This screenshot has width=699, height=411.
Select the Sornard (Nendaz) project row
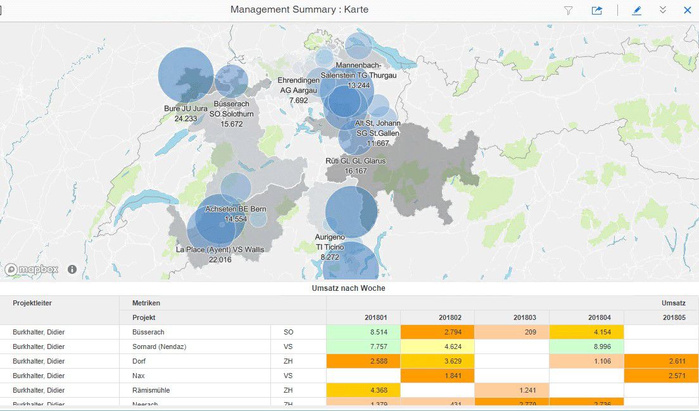pyautogui.click(x=160, y=347)
